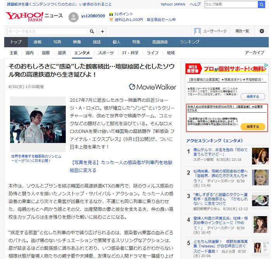The height and width of the screenshot is (259, 271).
Task: Open the ユーザーページ user page button
Action: (211, 31)
